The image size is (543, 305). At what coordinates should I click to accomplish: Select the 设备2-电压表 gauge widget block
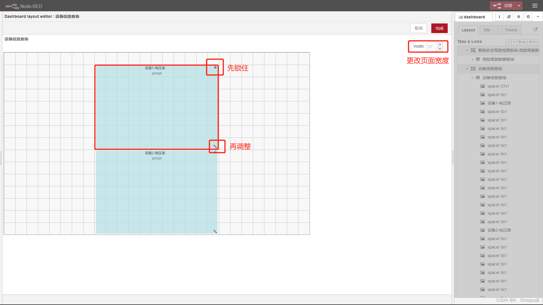[157, 192]
